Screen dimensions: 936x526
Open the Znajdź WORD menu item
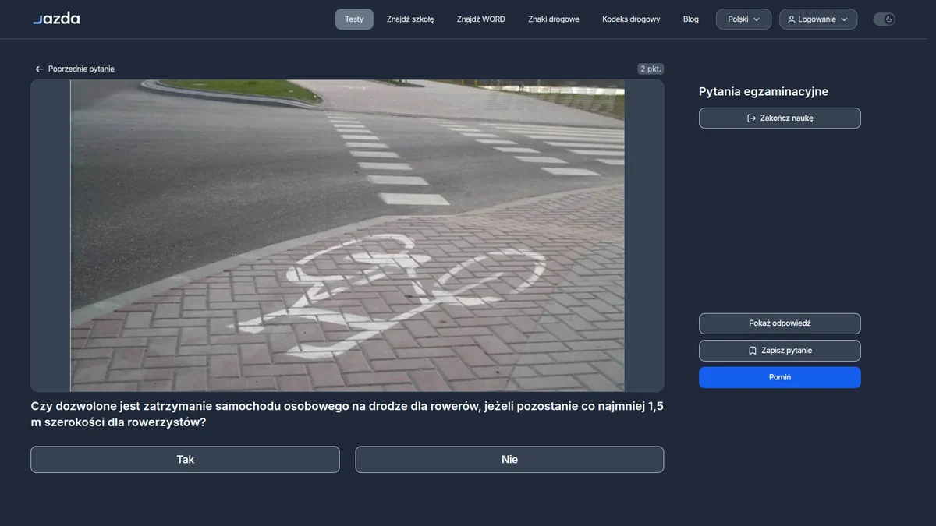coord(481,19)
